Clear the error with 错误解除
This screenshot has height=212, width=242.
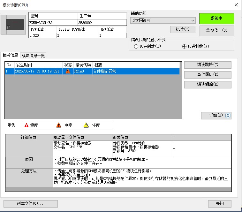(208, 85)
